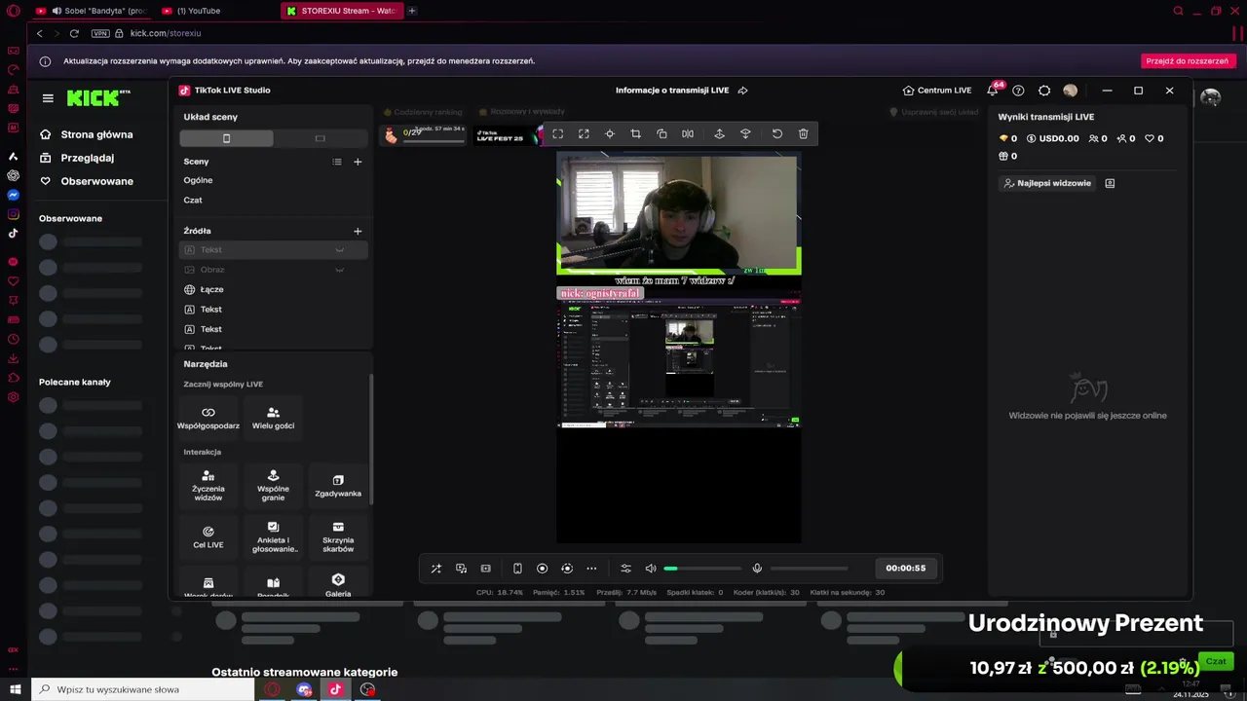
Task: Click the webcam preview source in canvas
Action: 679,212
